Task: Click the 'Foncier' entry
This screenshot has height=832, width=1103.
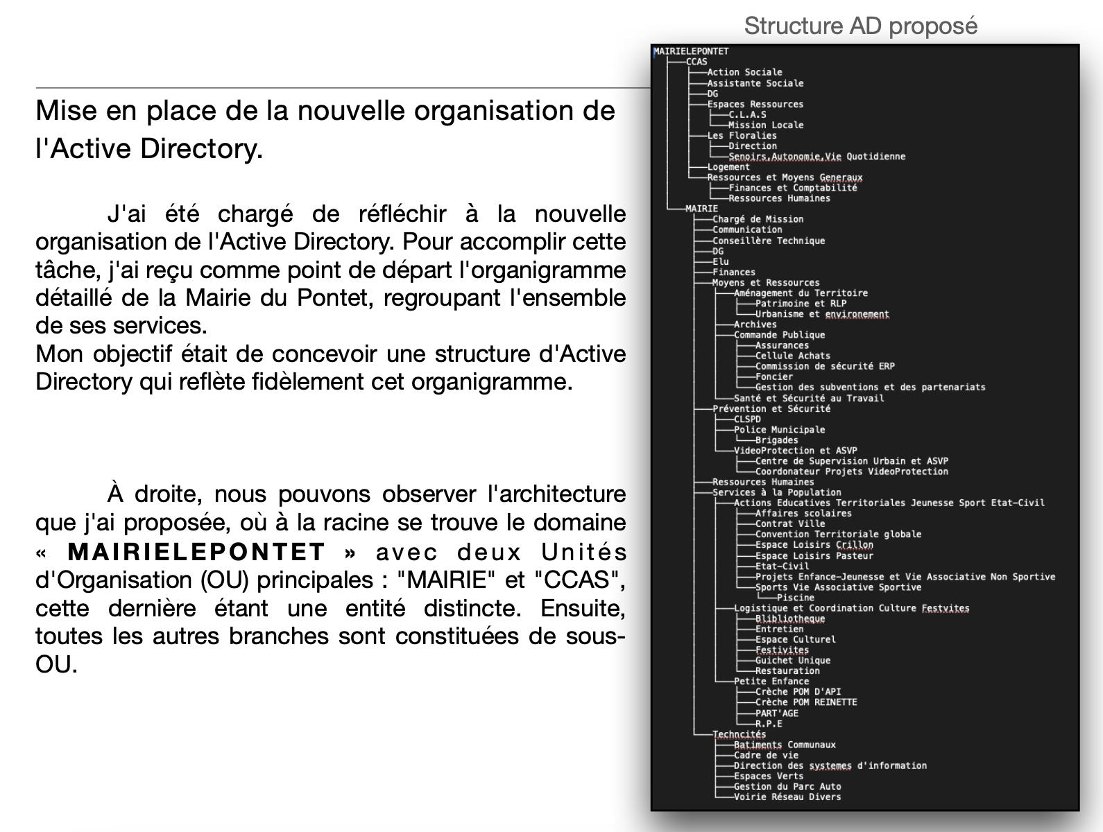Action: (x=774, y=377)
